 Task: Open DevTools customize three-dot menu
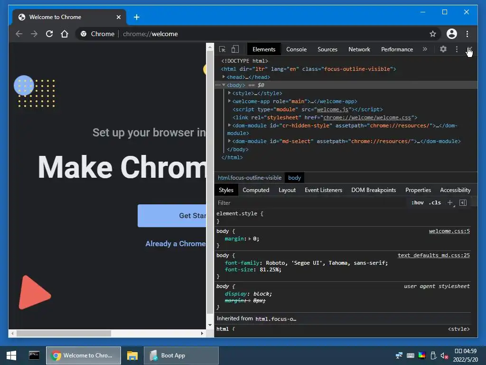(x=457, y=49)
